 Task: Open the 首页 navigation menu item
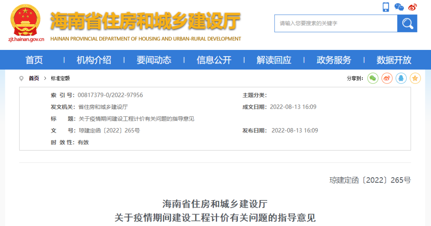click(34, 60)
